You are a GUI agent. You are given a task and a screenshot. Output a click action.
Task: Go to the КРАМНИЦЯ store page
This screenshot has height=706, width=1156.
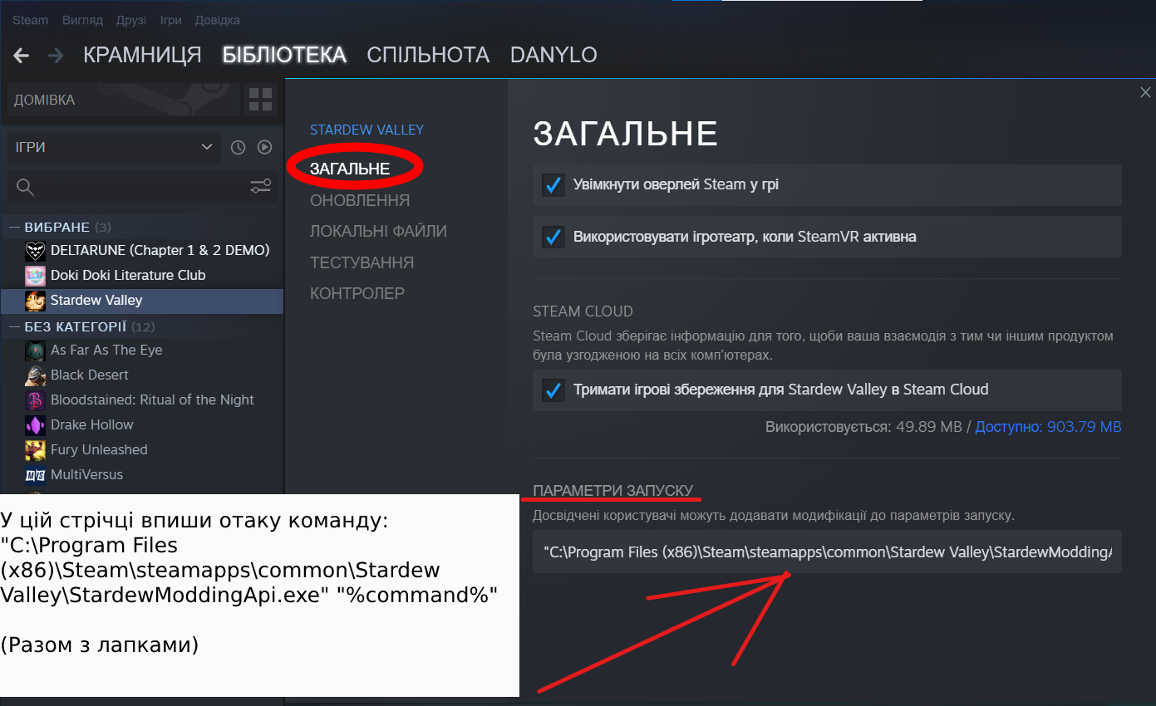142,55
